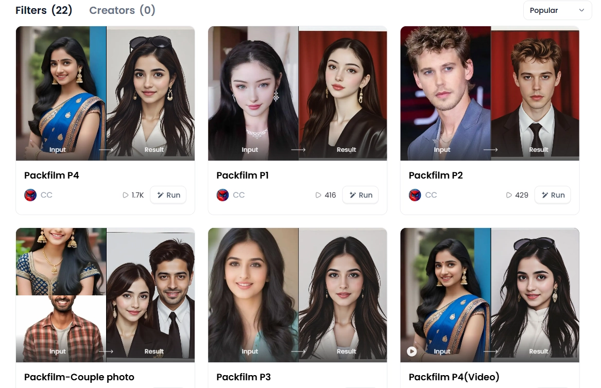Open the Packfilm P3 preview thumbnail
Screen dimensions: 601x388
coord(298,295)
